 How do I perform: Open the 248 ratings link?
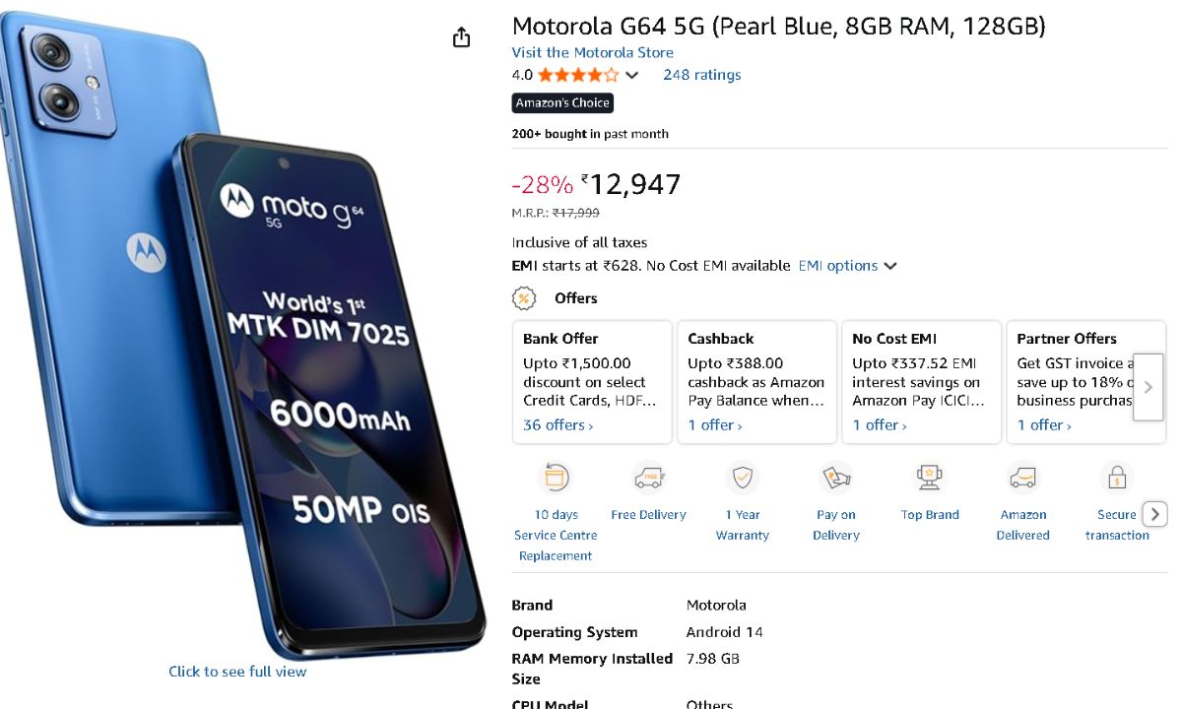pos(701,75)
